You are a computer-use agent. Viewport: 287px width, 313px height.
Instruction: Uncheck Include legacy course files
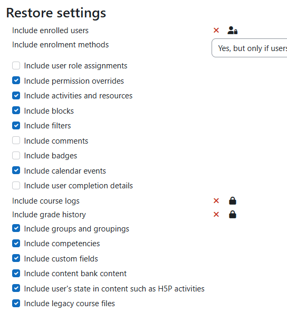16,304
